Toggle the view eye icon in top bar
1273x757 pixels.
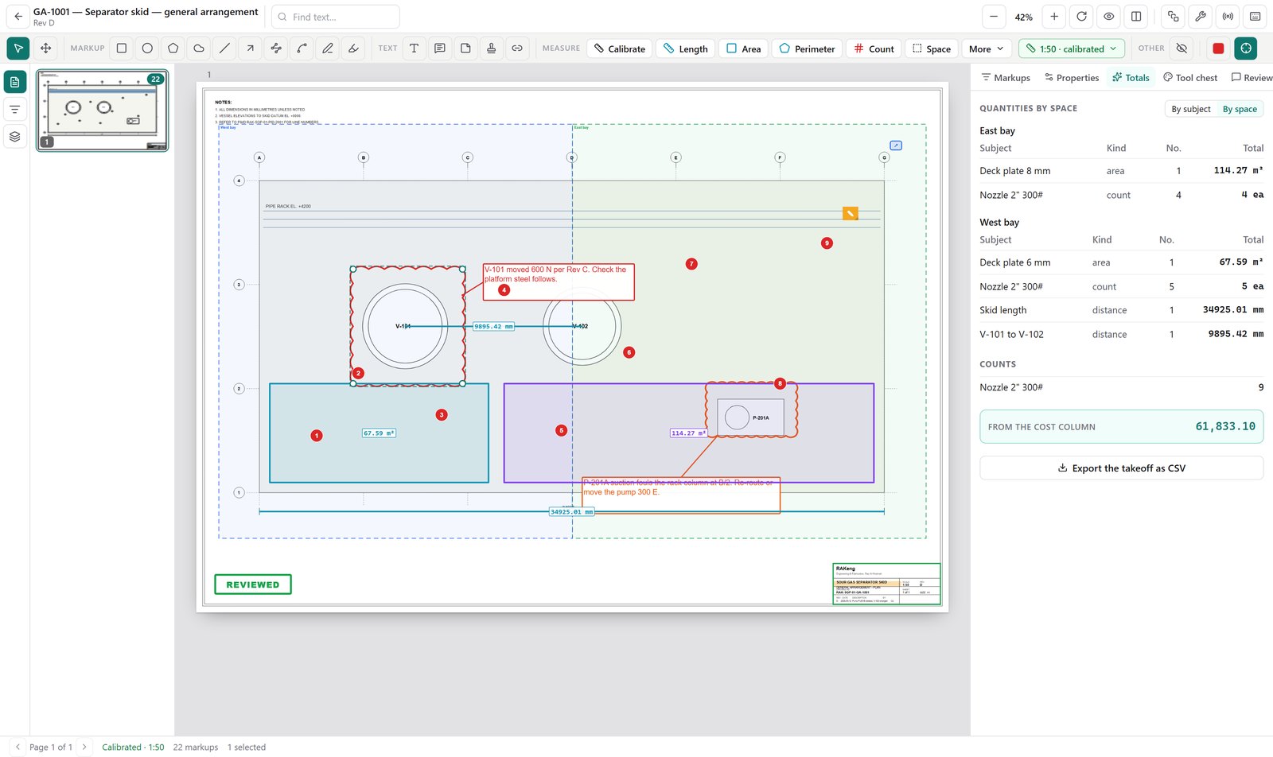coord(1108,17)
